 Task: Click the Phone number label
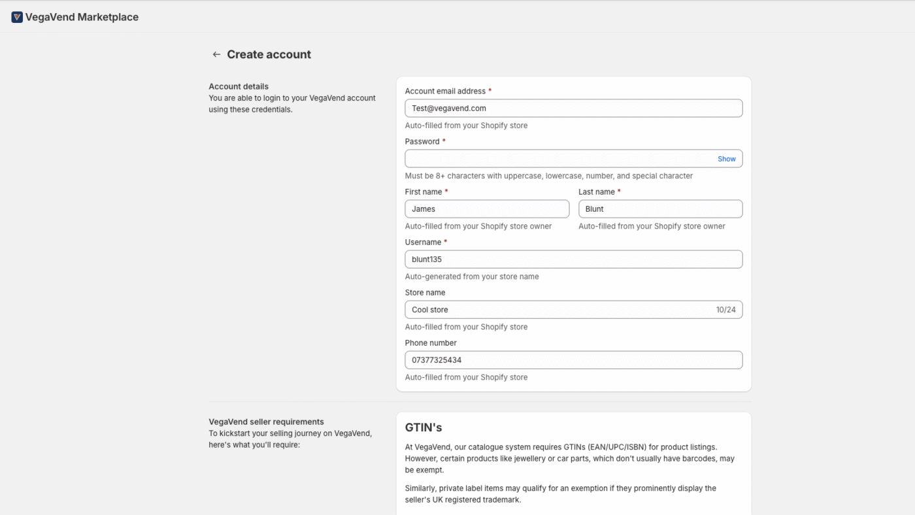(x=431, y=343)
